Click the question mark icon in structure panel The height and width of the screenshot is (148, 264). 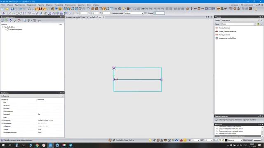(x=10, y=21)
